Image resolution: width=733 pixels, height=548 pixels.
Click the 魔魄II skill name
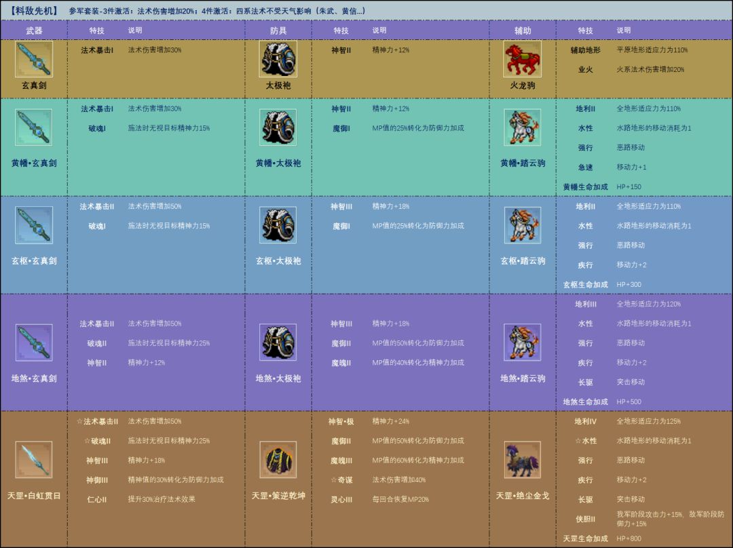pos(341,363)
